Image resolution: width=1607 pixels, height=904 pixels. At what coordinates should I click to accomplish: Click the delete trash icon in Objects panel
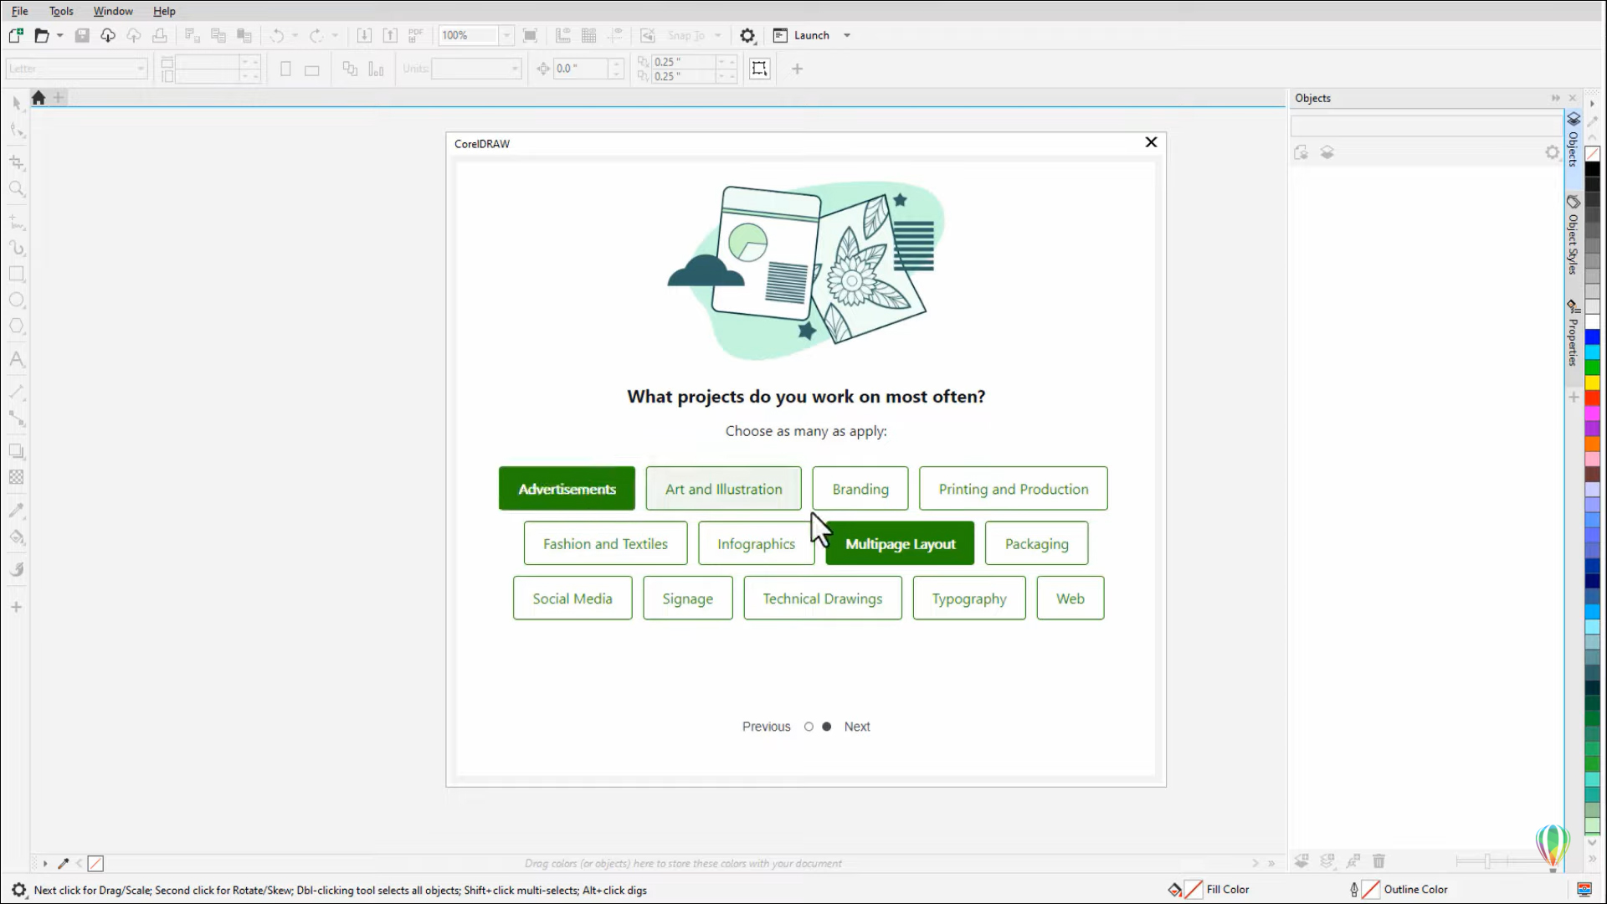pyautogui.click(x=1379, y=860)
